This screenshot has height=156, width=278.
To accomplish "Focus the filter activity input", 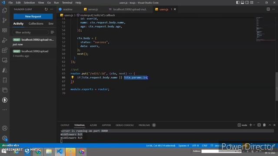I will pos(30,32).
